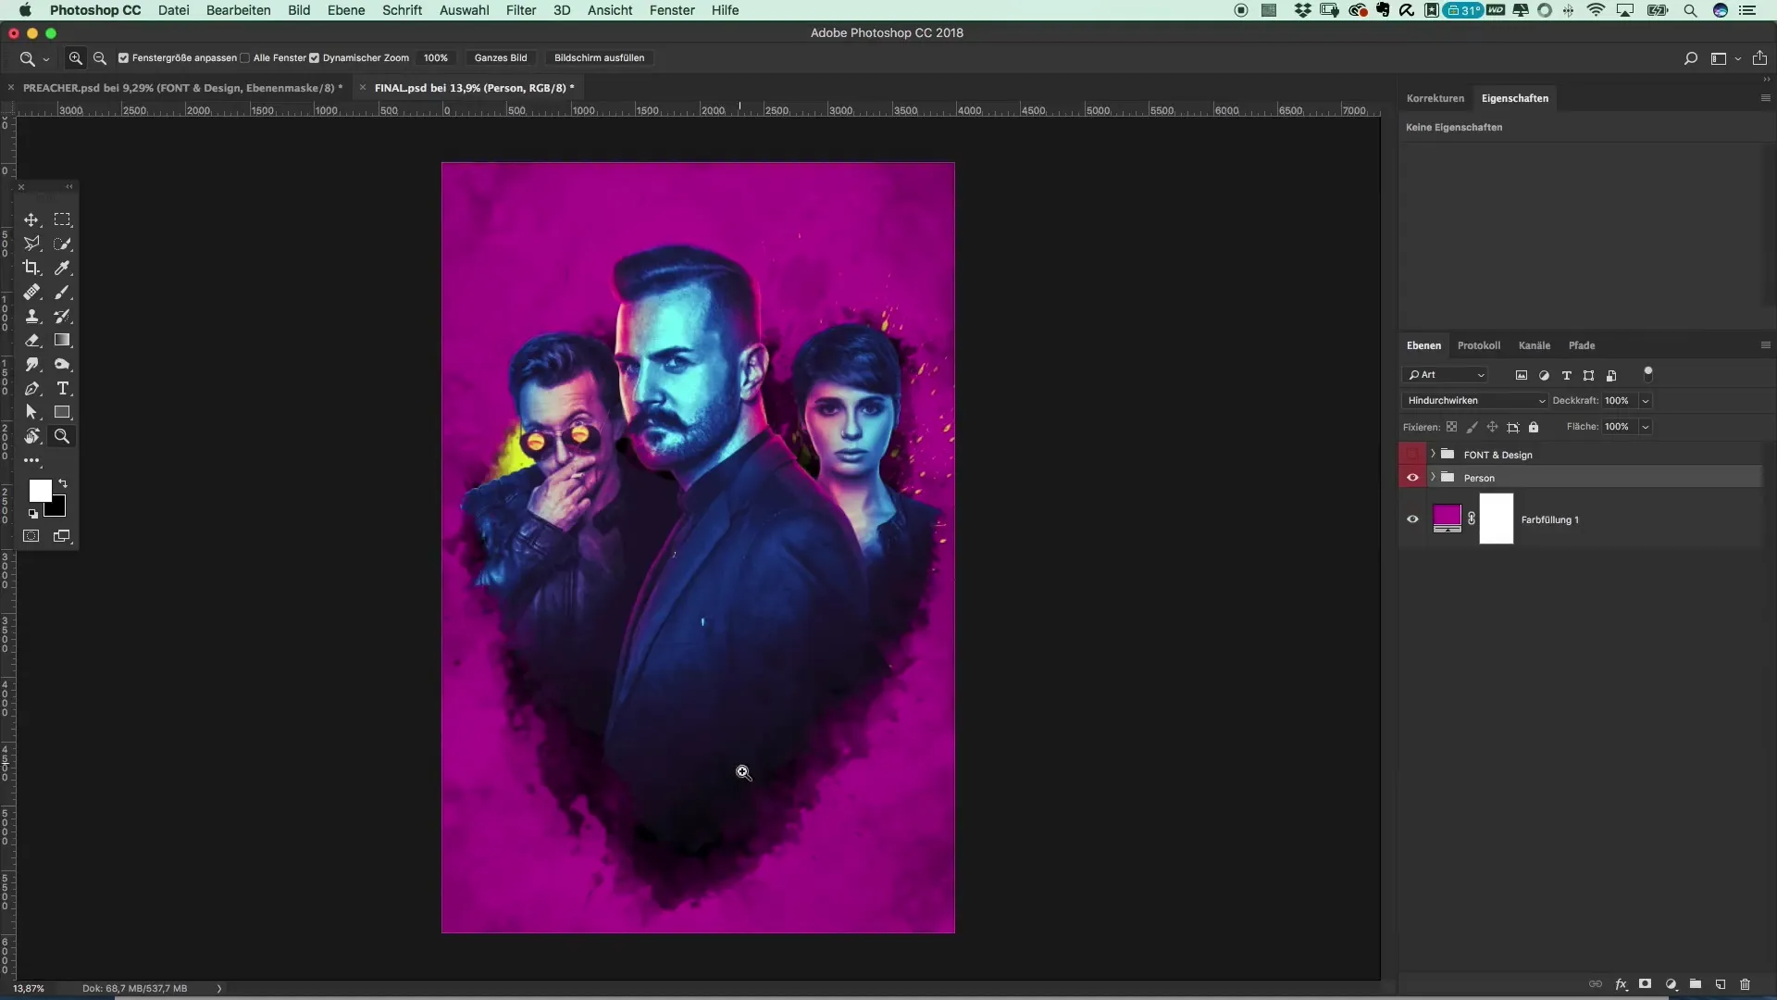
Task: Create a new group folder
Action: tap(1695, 984)
